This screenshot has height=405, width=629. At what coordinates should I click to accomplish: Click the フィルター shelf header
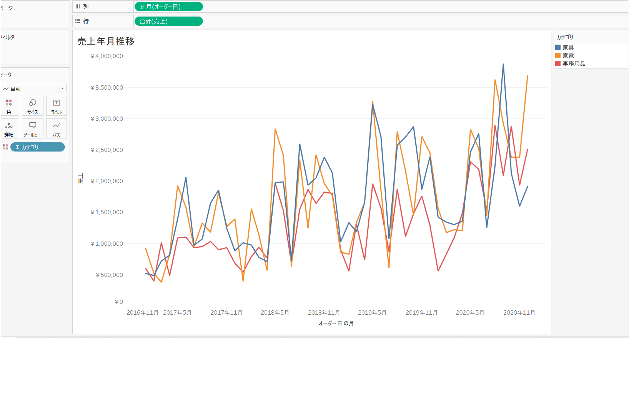click(9, 37)
